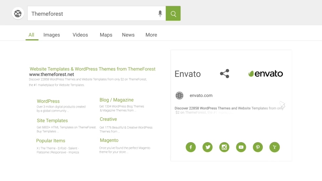This screenshot has height=181, width=322.
Task: Click the share icon in Envato card
Action: coord(224,73)
